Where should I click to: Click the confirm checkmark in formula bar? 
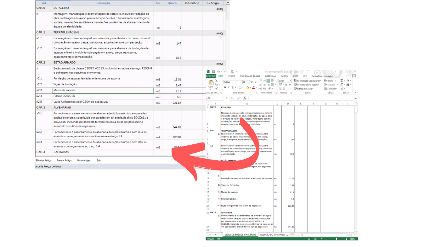click(238, 98)
